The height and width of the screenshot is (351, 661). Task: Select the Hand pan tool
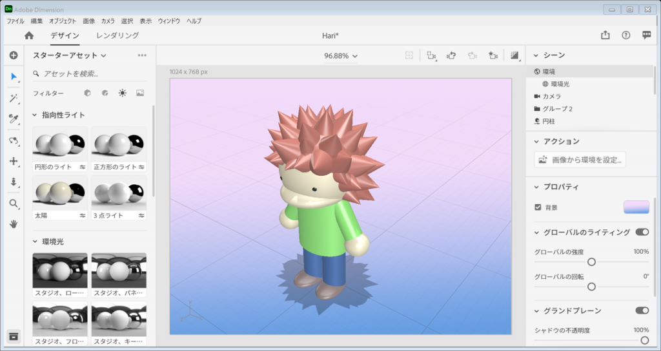[13, 224]
